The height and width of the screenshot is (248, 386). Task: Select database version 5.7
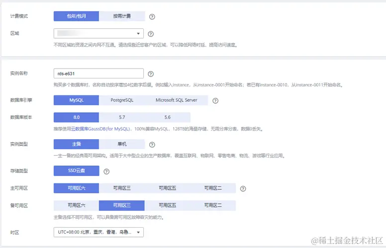coord(122,117)
